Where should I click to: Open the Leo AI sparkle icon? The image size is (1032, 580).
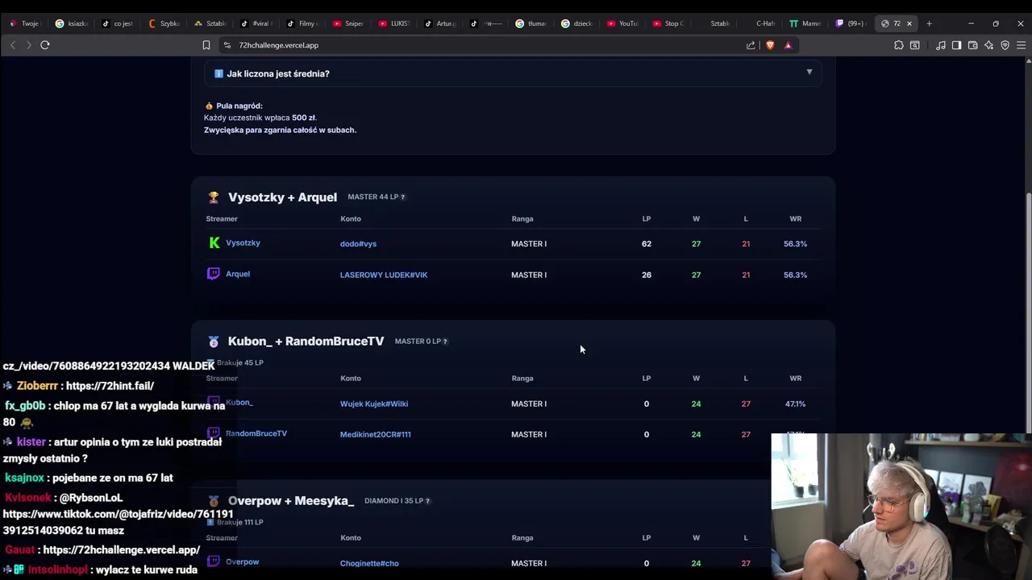[x=989, y=45]
